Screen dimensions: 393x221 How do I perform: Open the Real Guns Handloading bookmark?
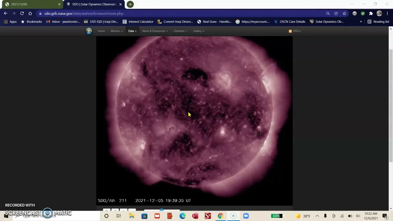pyautogui.click(x=214, y=22)
